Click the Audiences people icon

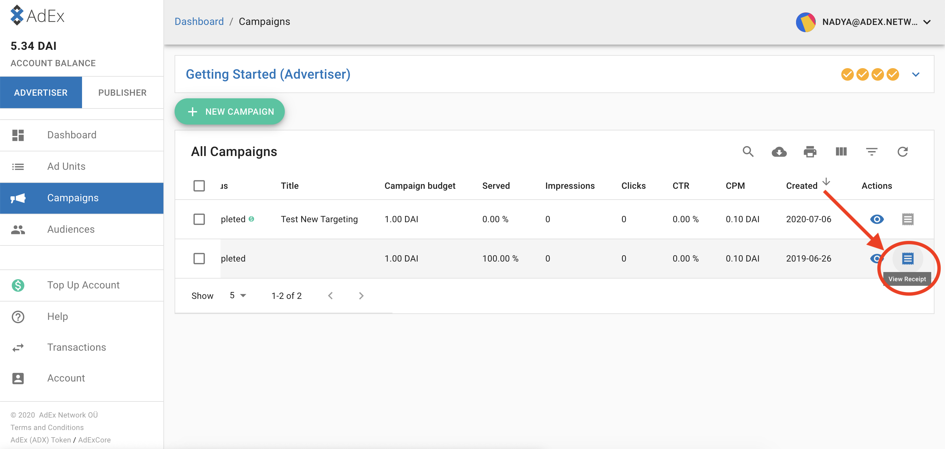[18, 230]
